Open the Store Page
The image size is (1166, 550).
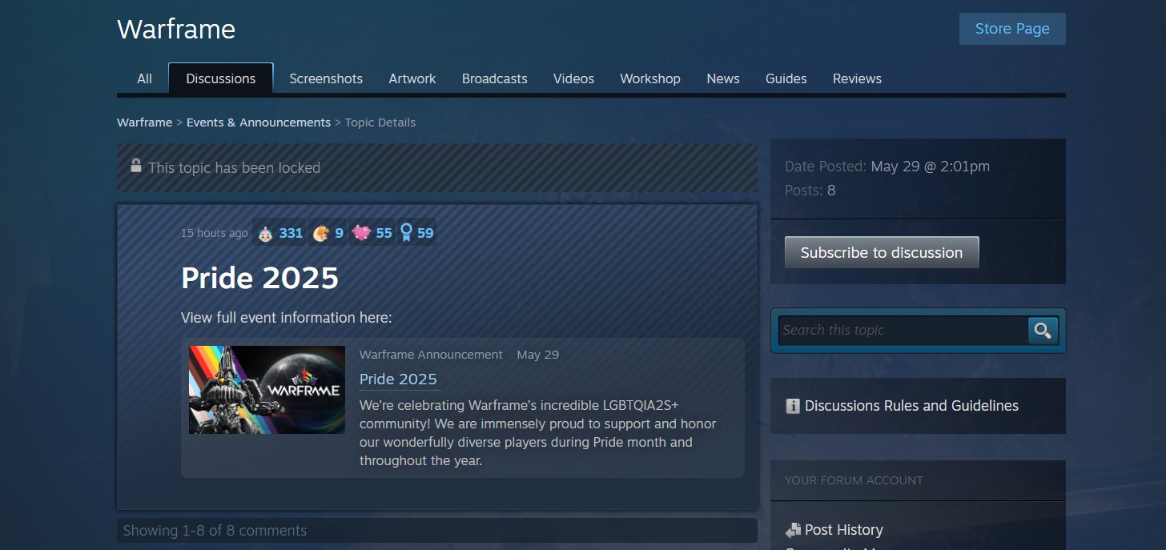[x=1012, y=29]
